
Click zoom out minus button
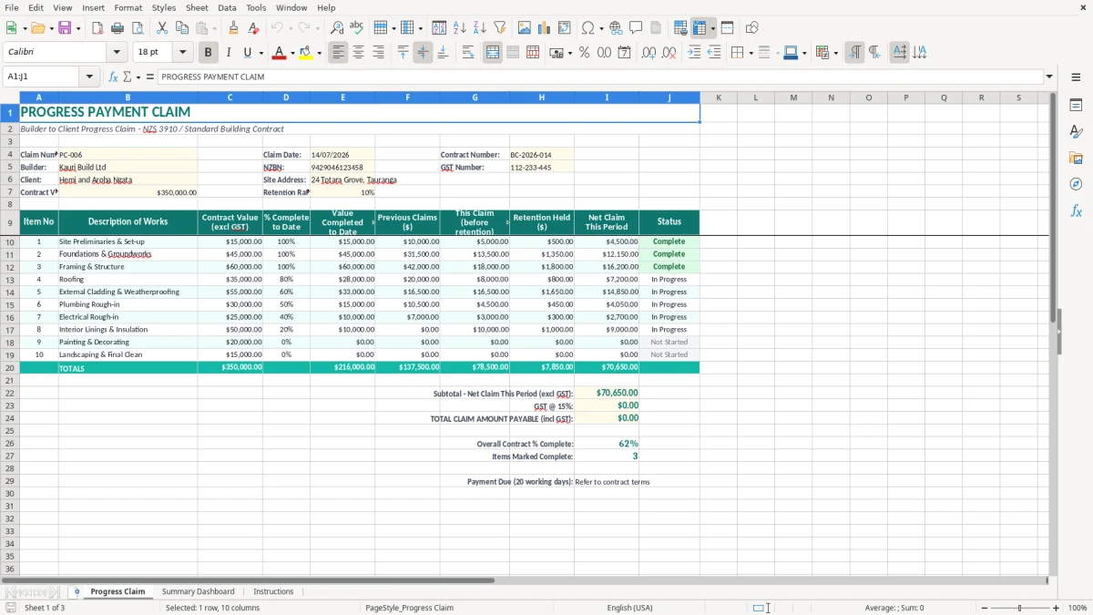(984, 608)
